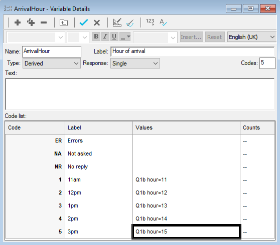Click the 123 renumber codes icon
The width and height of the screenshot is (280, 245).
(x=150, y=22)
